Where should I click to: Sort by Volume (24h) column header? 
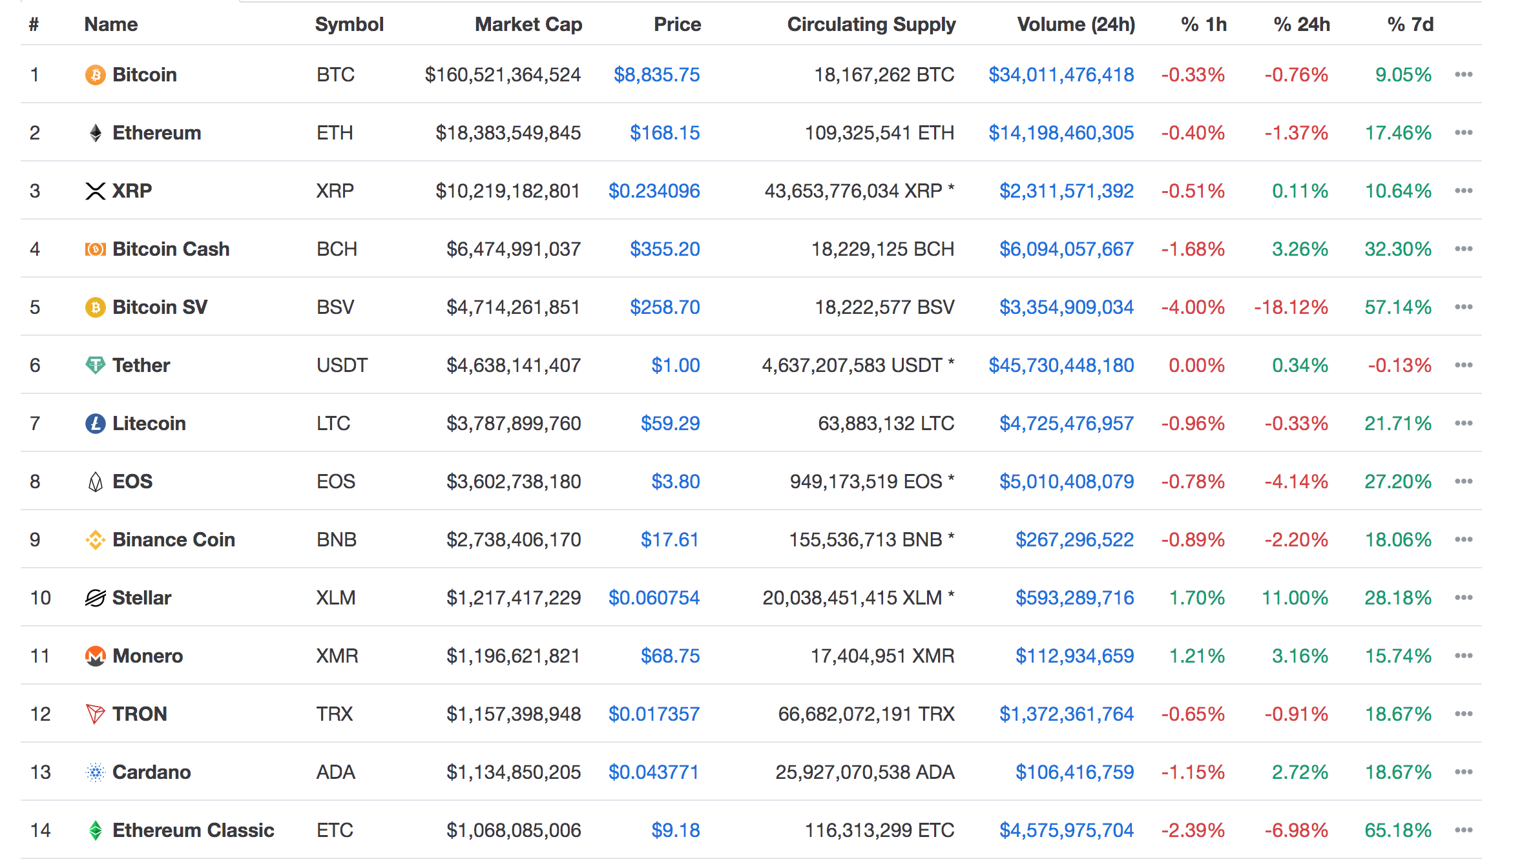pos(1076,25)
